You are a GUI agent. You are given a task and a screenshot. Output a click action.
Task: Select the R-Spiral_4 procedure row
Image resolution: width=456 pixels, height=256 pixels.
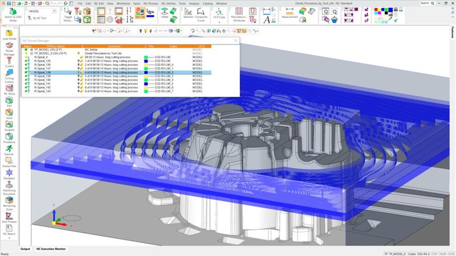pos(116,57)
